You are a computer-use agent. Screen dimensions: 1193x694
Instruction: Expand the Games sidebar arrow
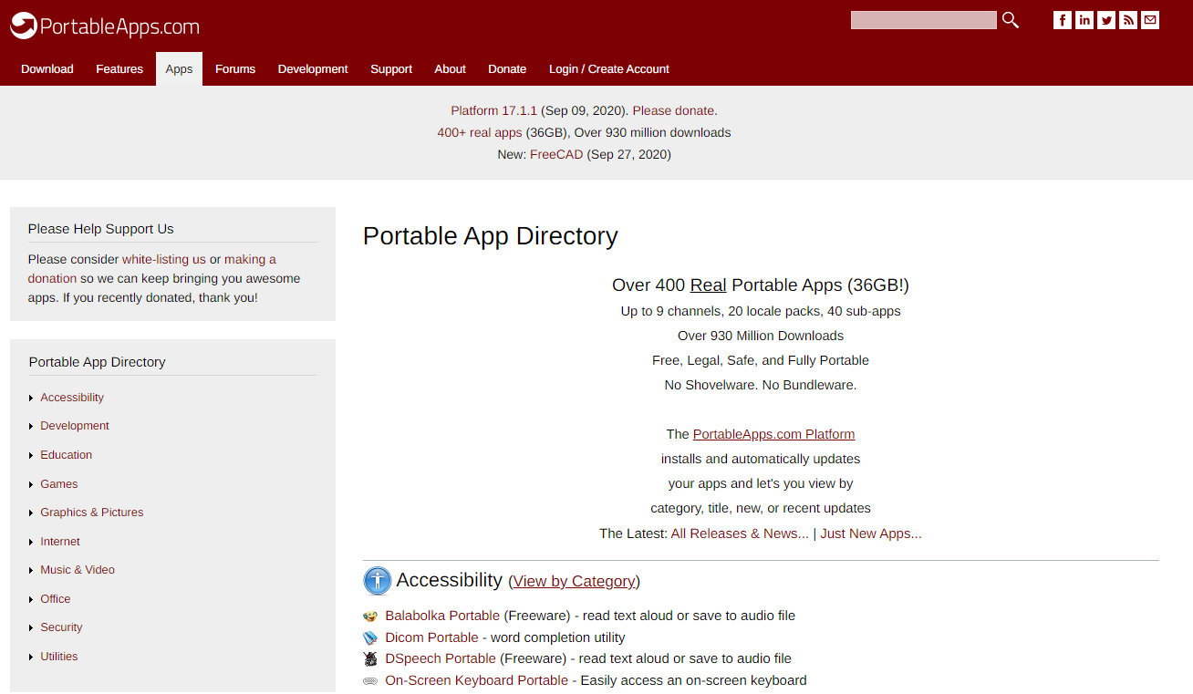[x=32, y=485]
